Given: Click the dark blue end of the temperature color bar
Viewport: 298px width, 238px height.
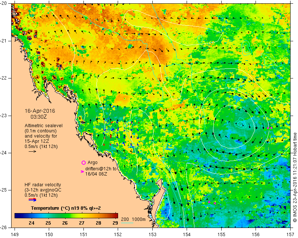Looking at the screenshot, I should click(17, 216).
